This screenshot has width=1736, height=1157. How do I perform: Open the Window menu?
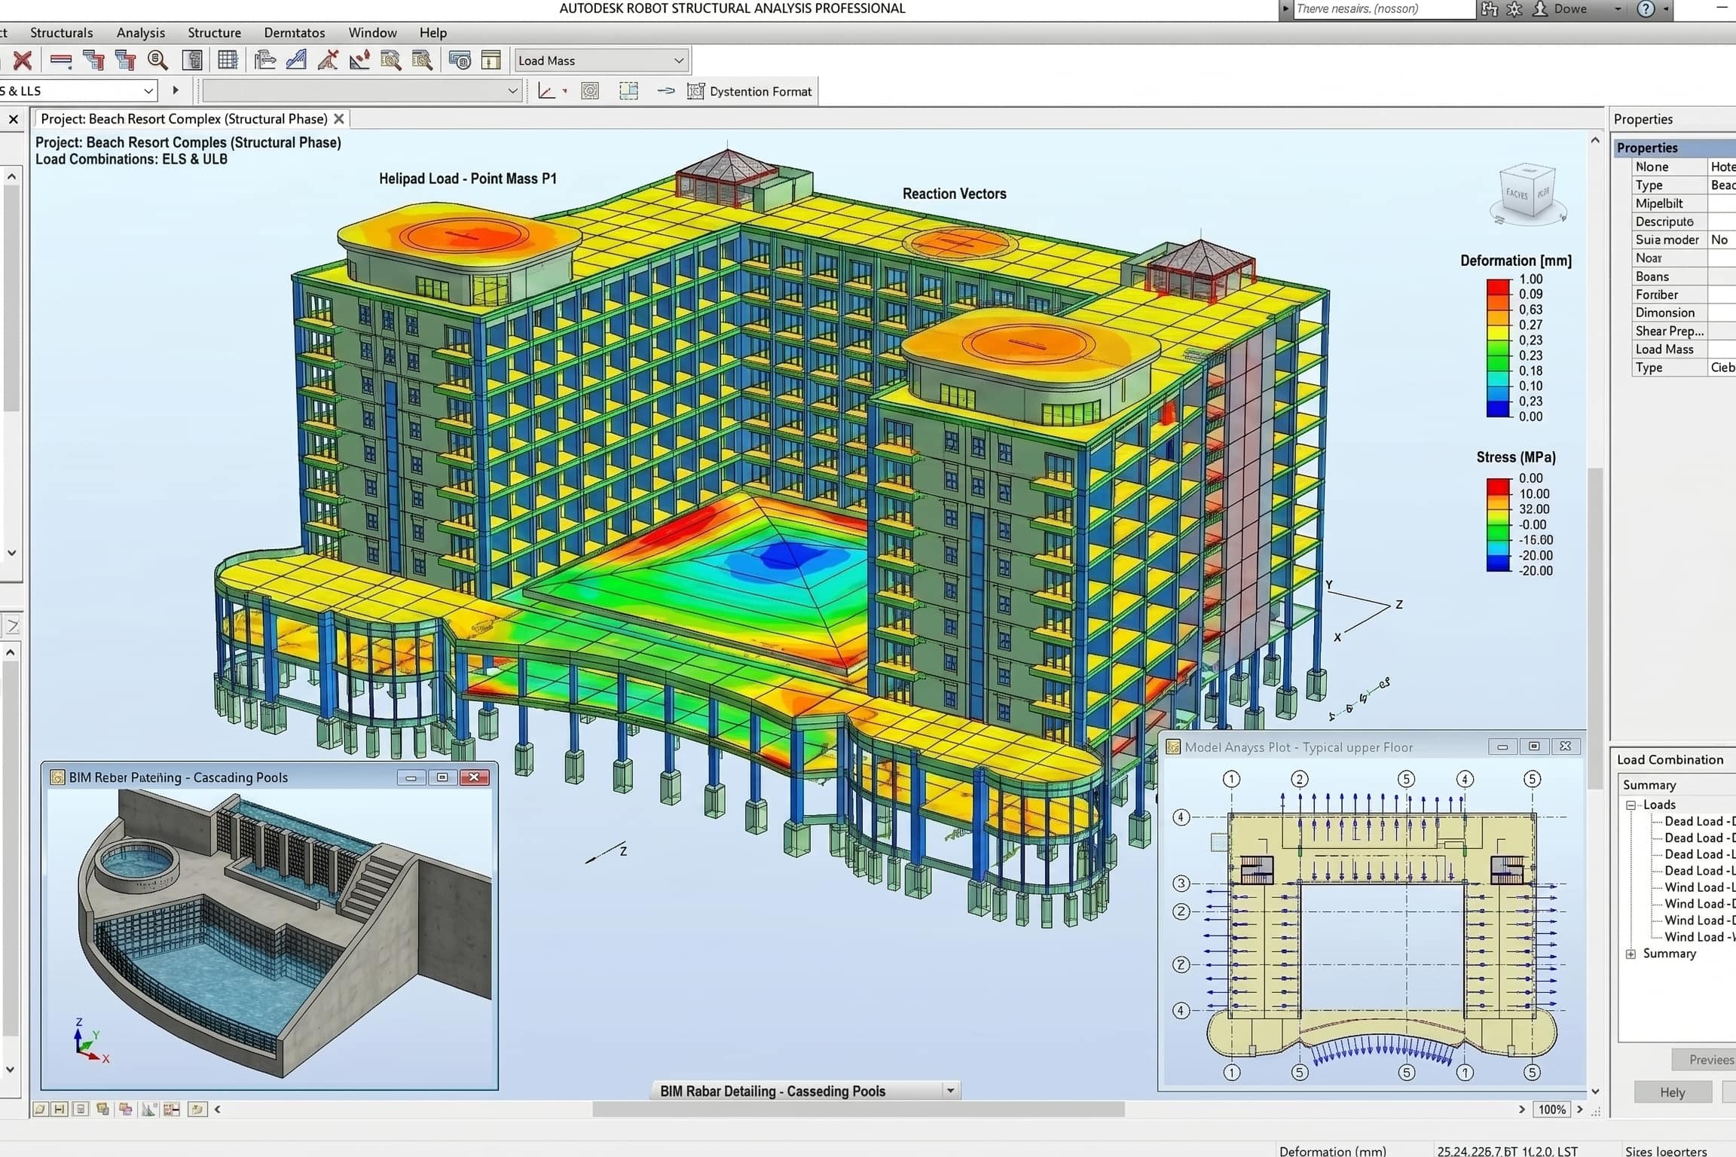(x=372, y=32)
